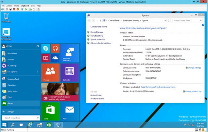Open File Explorer taskbar icon
This screenshot has width=208, height=132.
[x=40, y=125]
